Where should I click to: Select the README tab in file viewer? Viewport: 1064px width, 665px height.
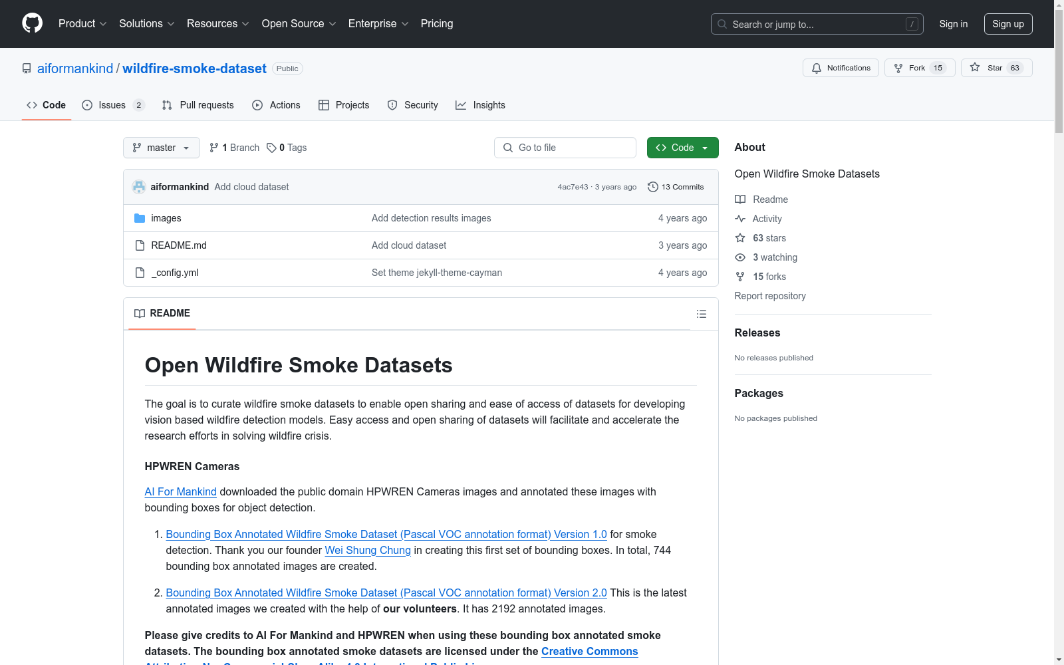click(162, 313)
